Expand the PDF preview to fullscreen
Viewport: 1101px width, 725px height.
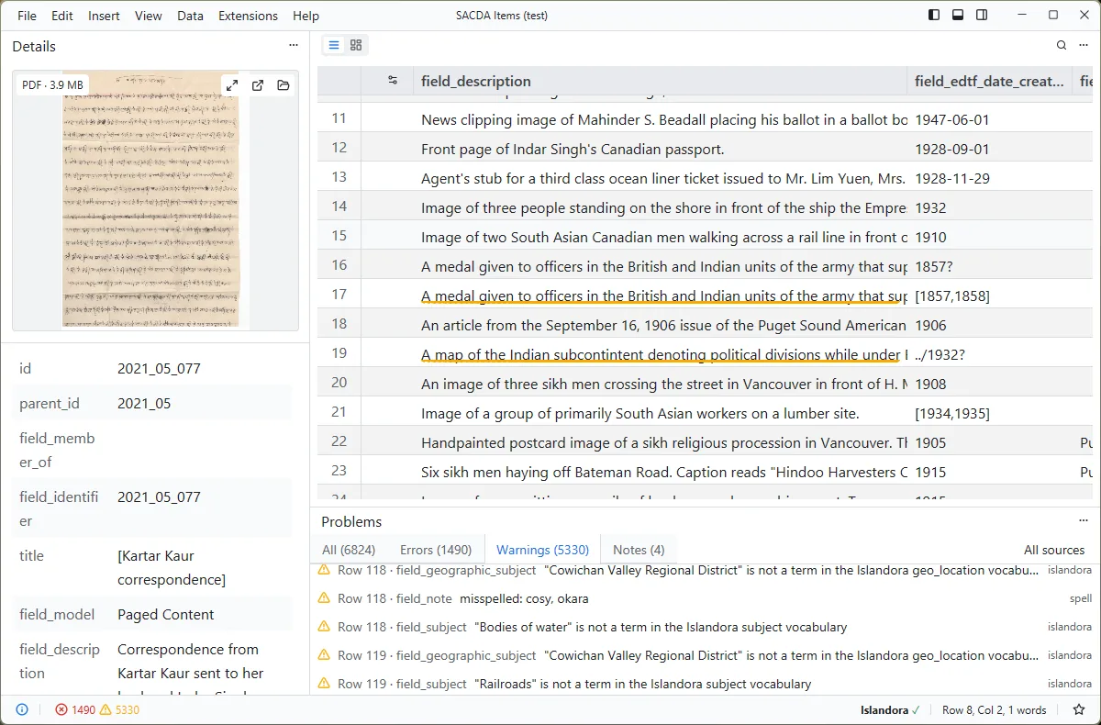click(232, 85)
